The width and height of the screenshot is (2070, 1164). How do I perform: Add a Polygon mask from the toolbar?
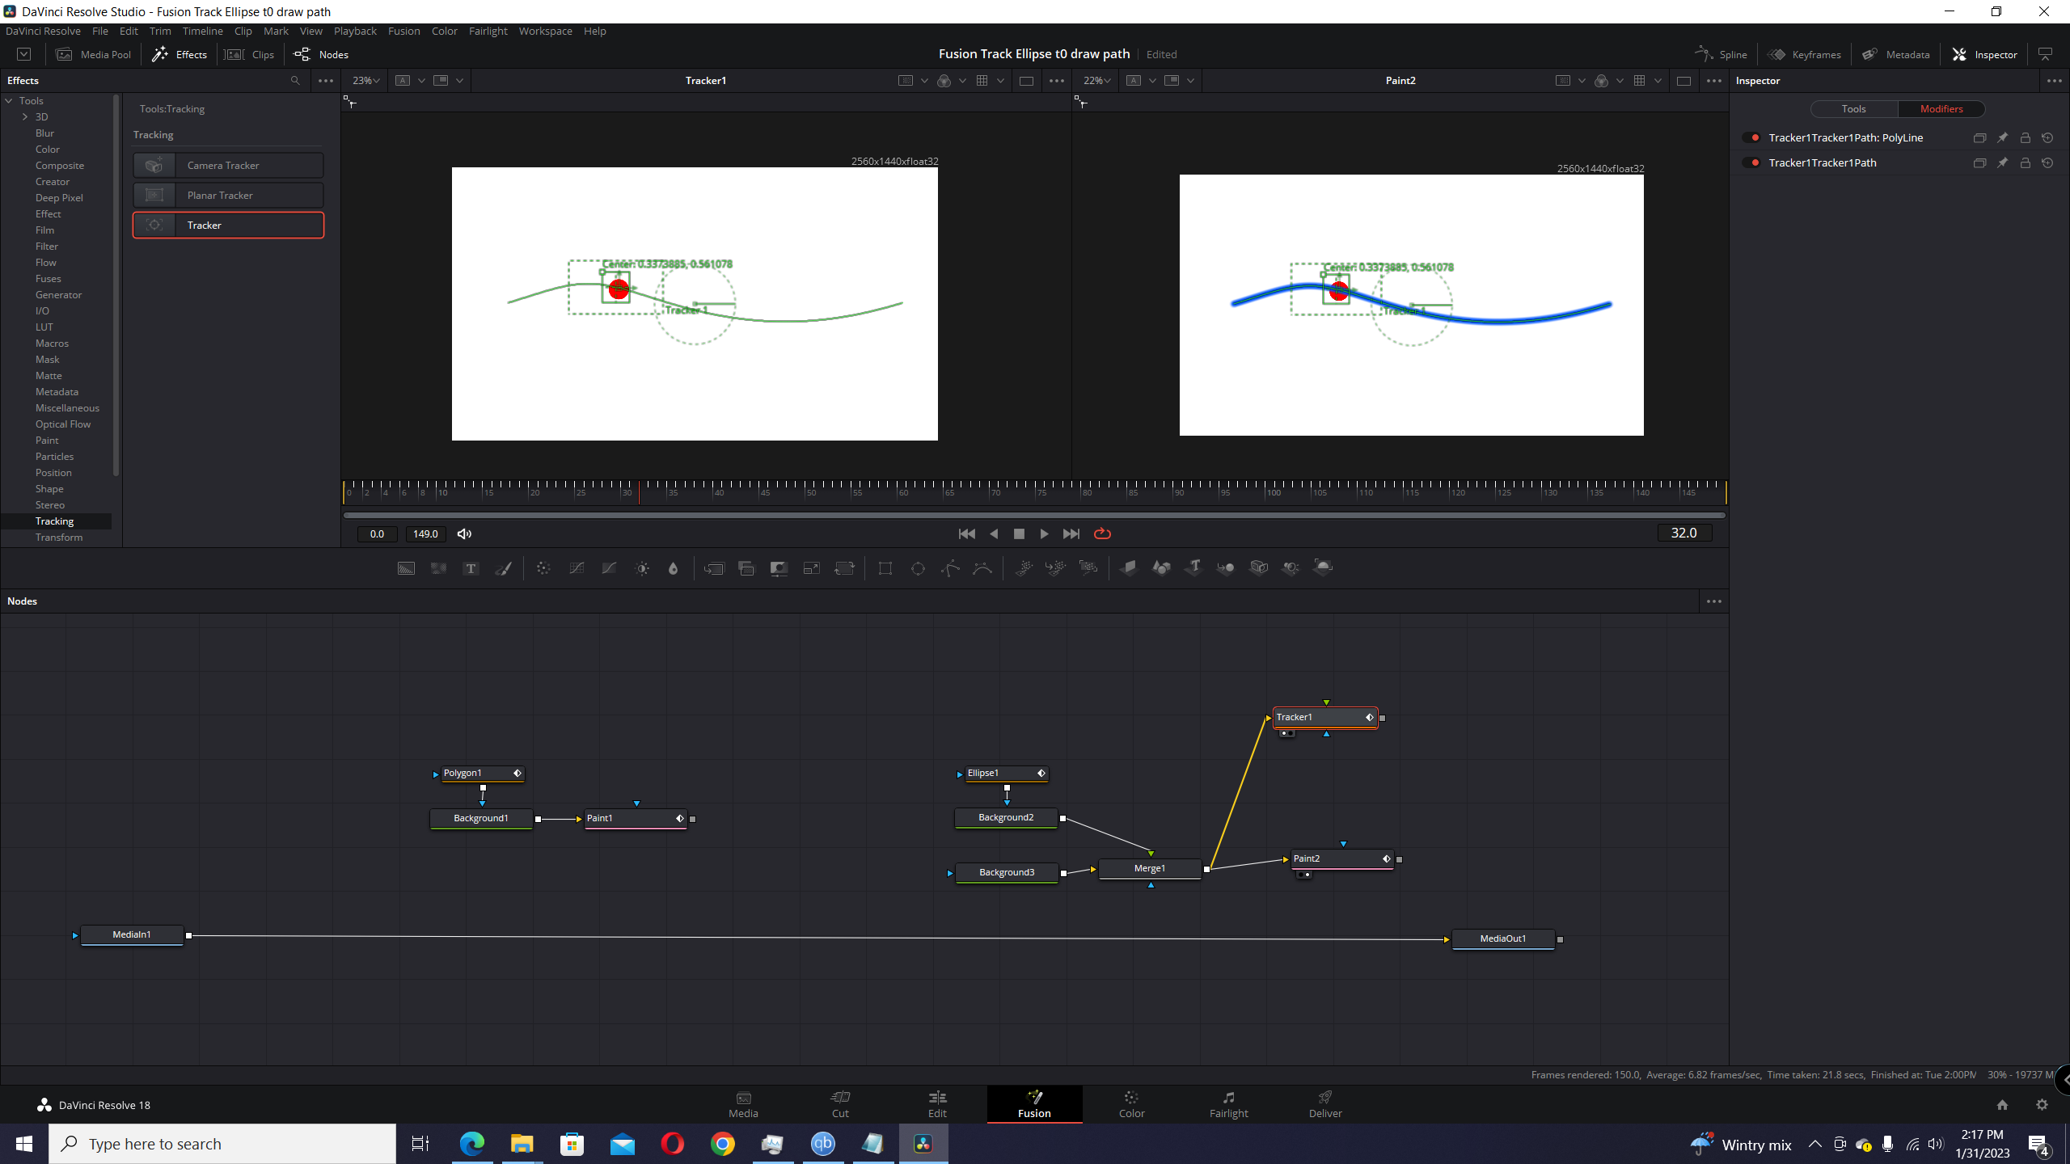point(950,568)
